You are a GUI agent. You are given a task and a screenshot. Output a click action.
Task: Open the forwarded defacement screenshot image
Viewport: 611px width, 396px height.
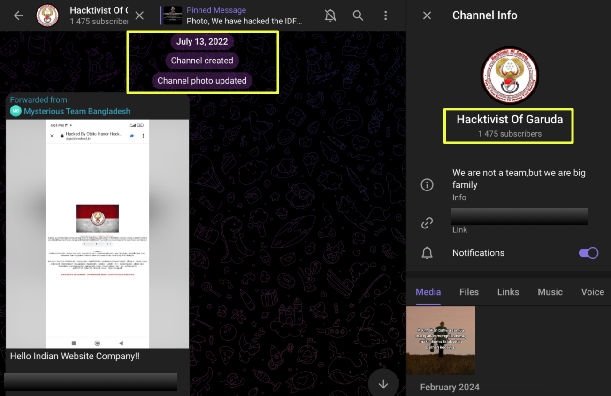coord(97,232)
